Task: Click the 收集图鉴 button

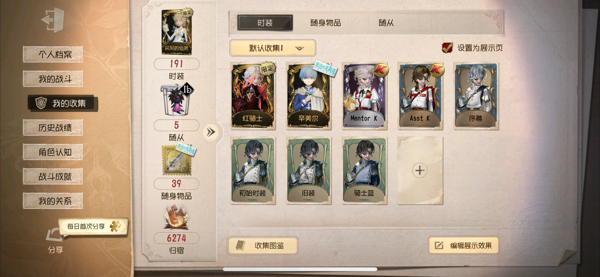Action: coord(263,245)
